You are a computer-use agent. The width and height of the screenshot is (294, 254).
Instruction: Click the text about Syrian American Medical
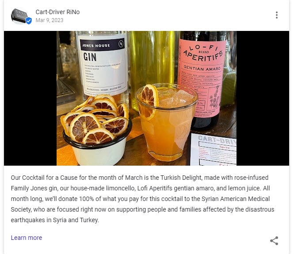point(236,199)
